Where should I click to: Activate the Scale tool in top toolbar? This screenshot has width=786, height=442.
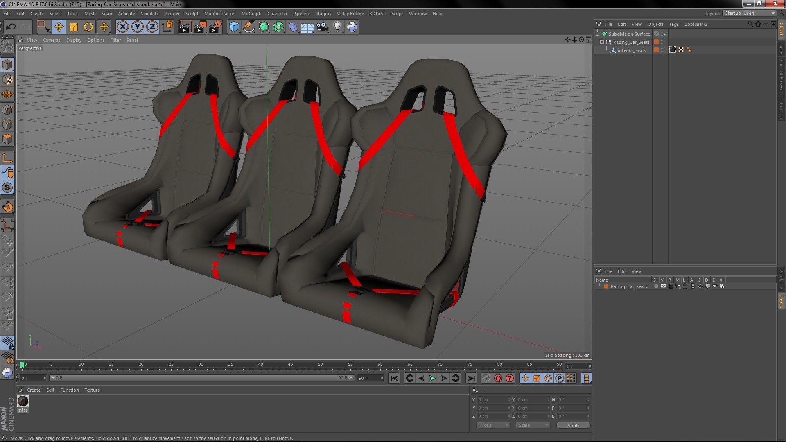(74, 27)
